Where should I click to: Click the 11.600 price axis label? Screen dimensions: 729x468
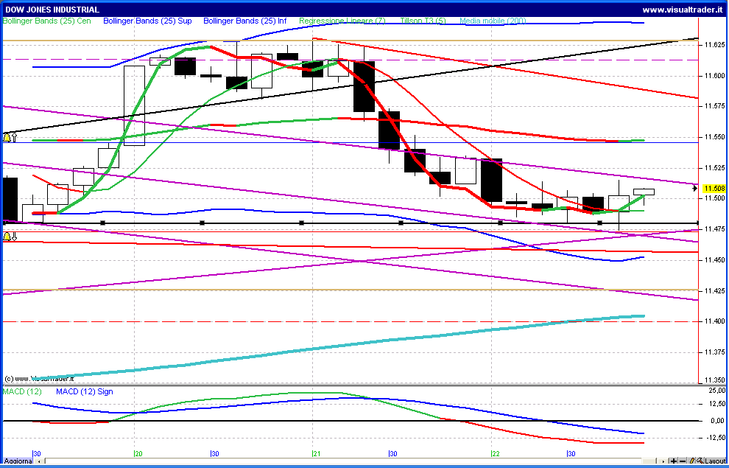(714, 75)
